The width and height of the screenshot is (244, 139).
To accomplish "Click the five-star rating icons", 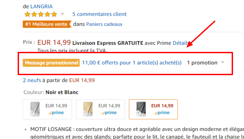I will 40,14.
